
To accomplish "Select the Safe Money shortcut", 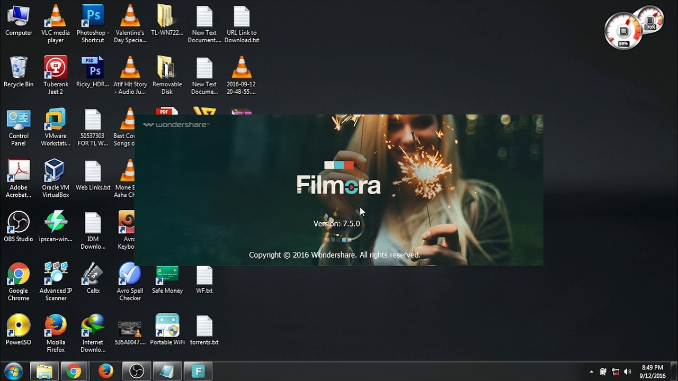I will coord(167,279).
